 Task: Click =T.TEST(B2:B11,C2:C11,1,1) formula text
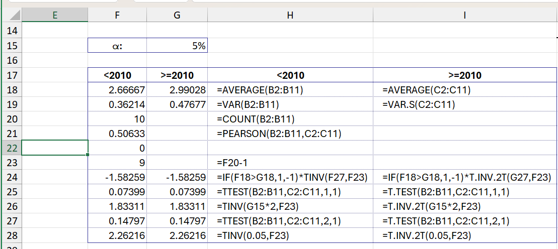(446, 192)
